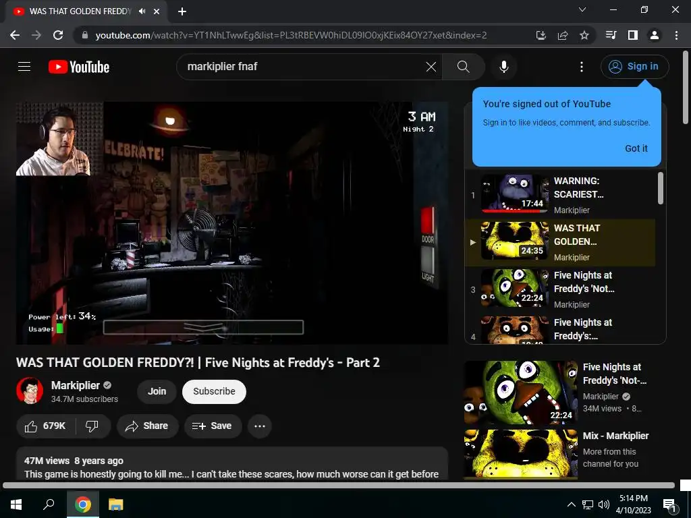The image size is (691, 518).
Task: Open Chrome profile icon
Action: tap(655, 35)
